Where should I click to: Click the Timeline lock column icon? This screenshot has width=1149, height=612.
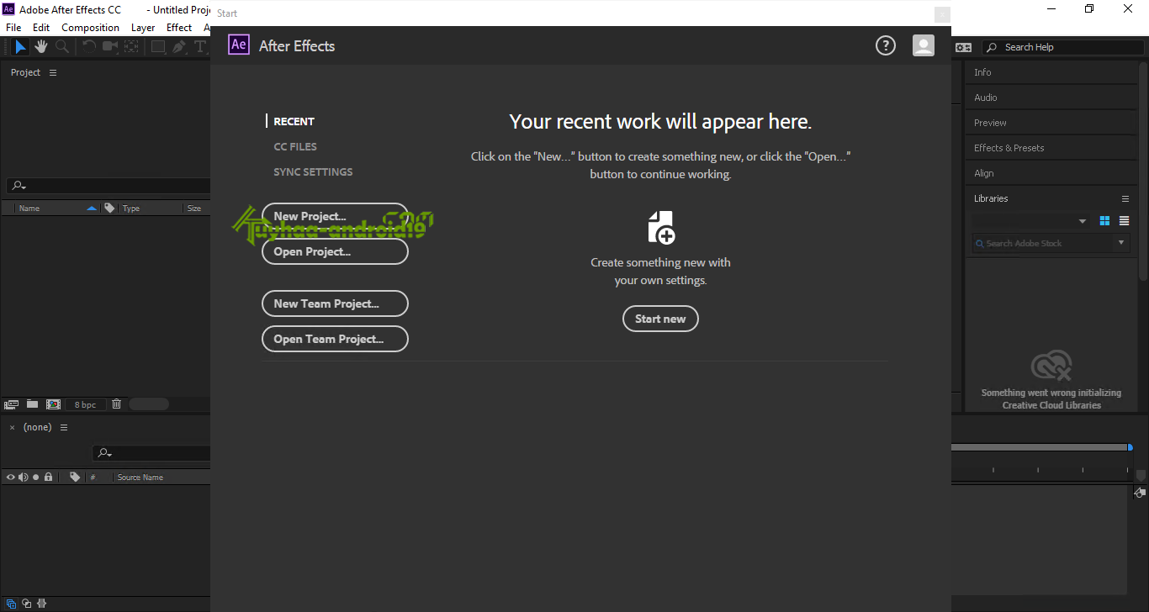click(49, 477)
